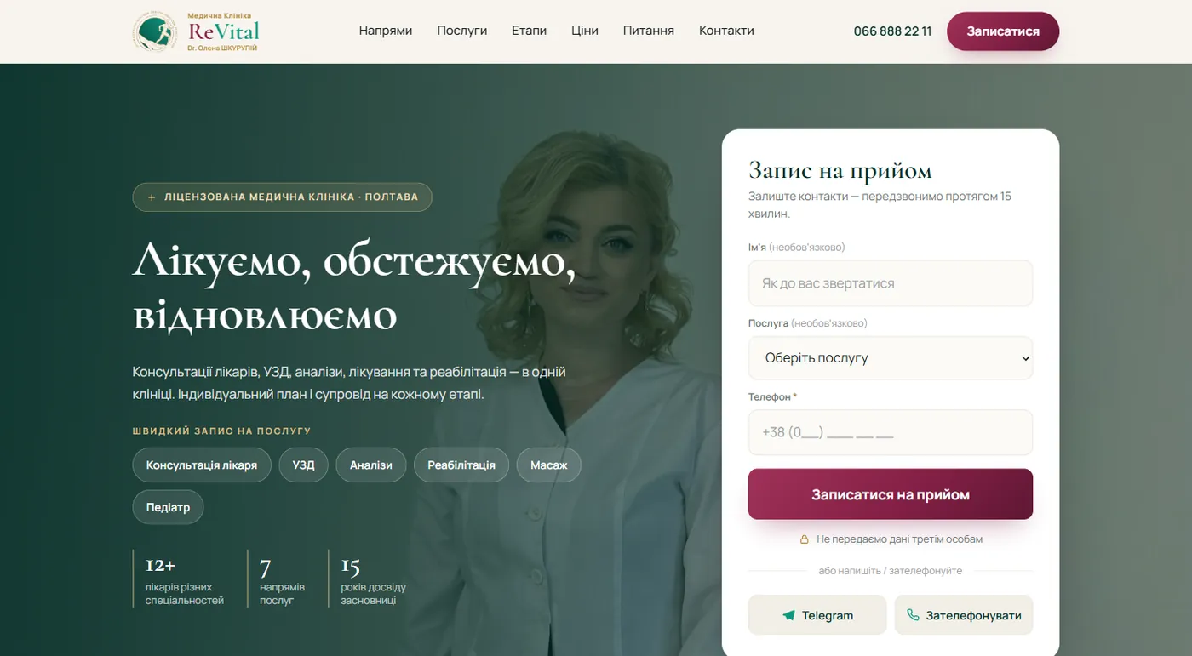
Task: Click the Телефон field label
Action: pos(772,397)
